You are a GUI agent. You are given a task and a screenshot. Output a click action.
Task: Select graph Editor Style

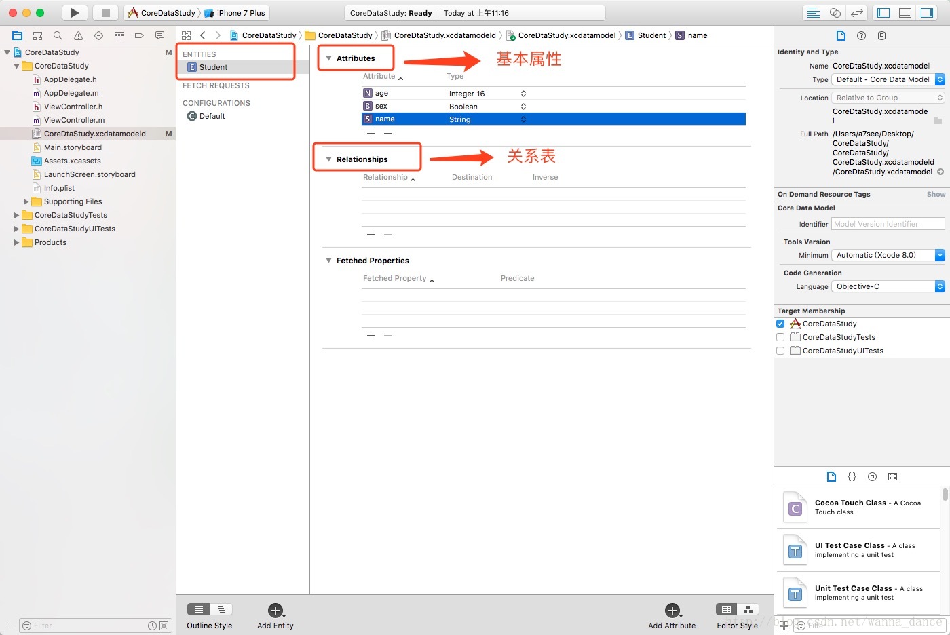click(x=748, y=609)
